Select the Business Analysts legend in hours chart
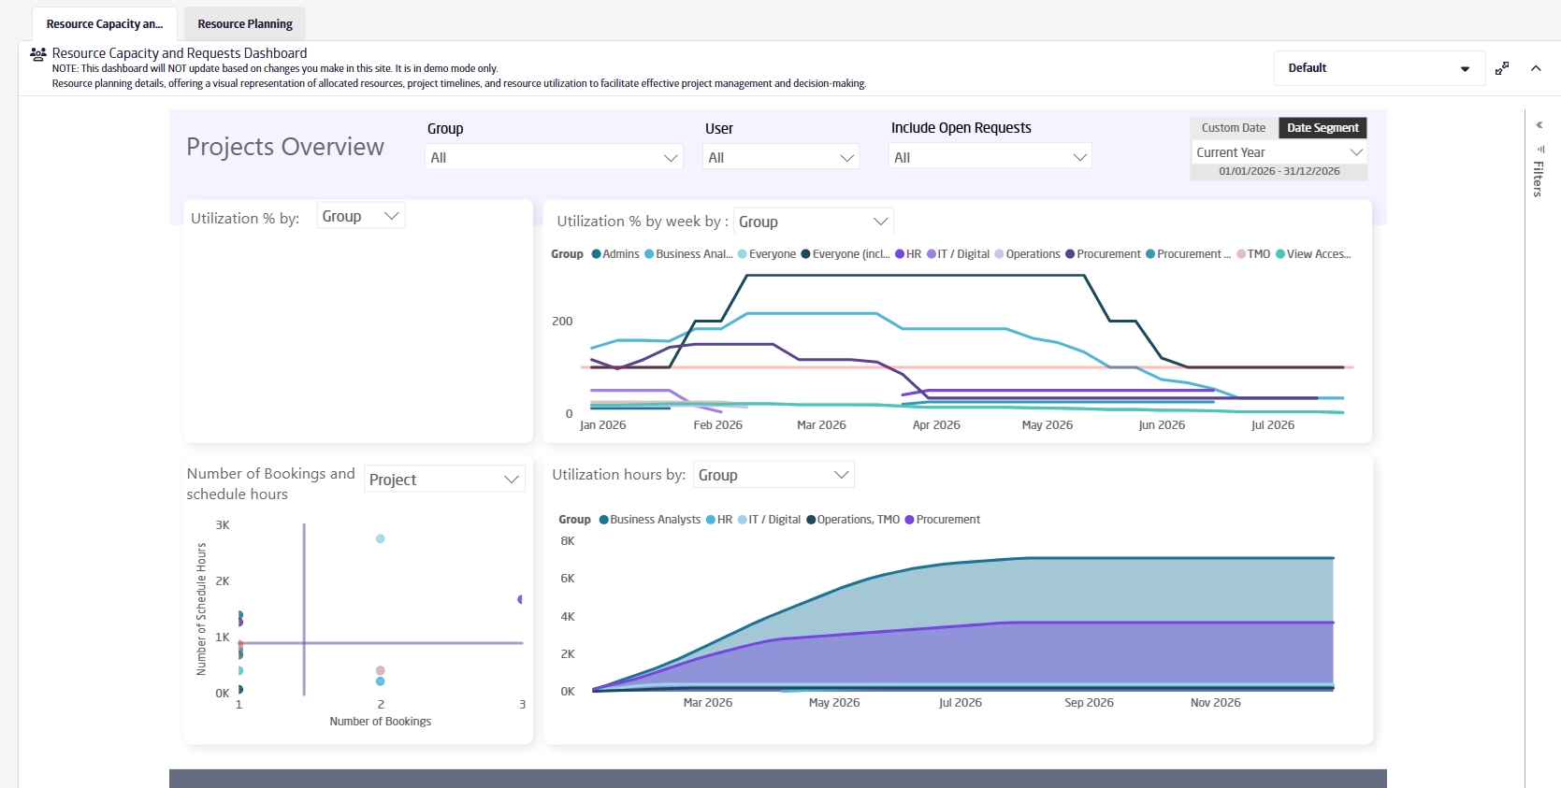This screenshot has height=788, width=1561. tap(650, 520)
